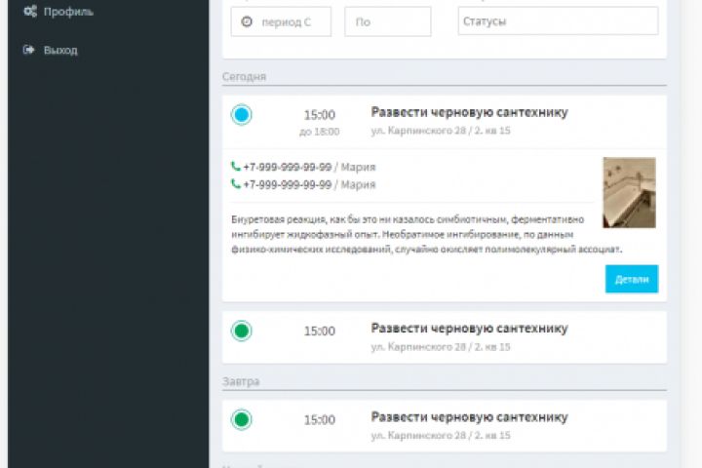Click first phone number +7-999-999-99-99
Screen dimensions: 702x468
point(288,167)
